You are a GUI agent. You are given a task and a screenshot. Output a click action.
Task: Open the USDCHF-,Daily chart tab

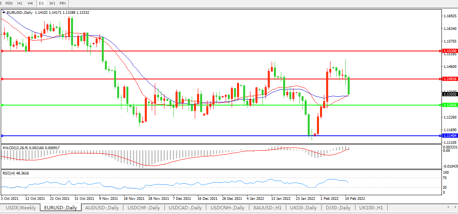(143, 208)
